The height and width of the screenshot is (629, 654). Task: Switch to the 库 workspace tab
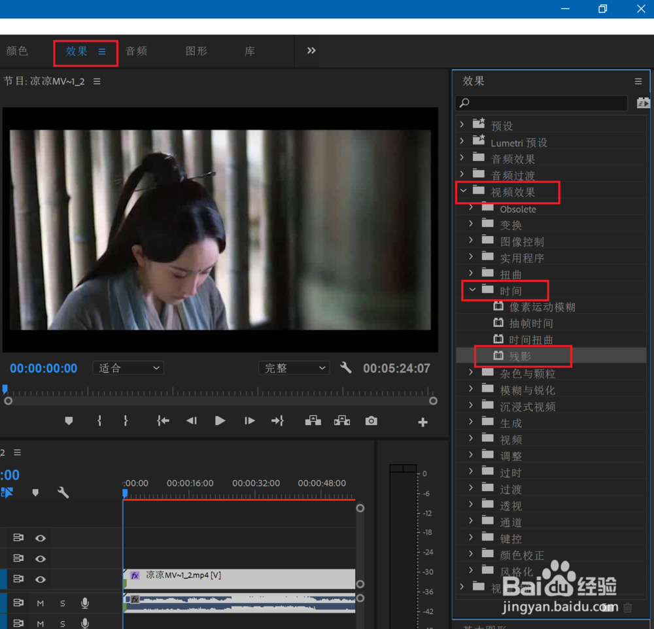click(250, 51)
